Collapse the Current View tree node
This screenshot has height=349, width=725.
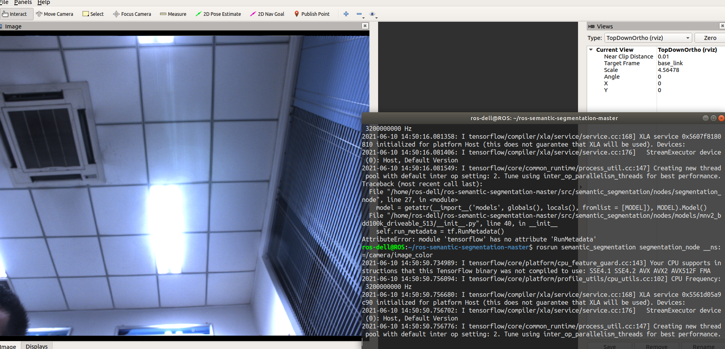click(x=591, y=50)
